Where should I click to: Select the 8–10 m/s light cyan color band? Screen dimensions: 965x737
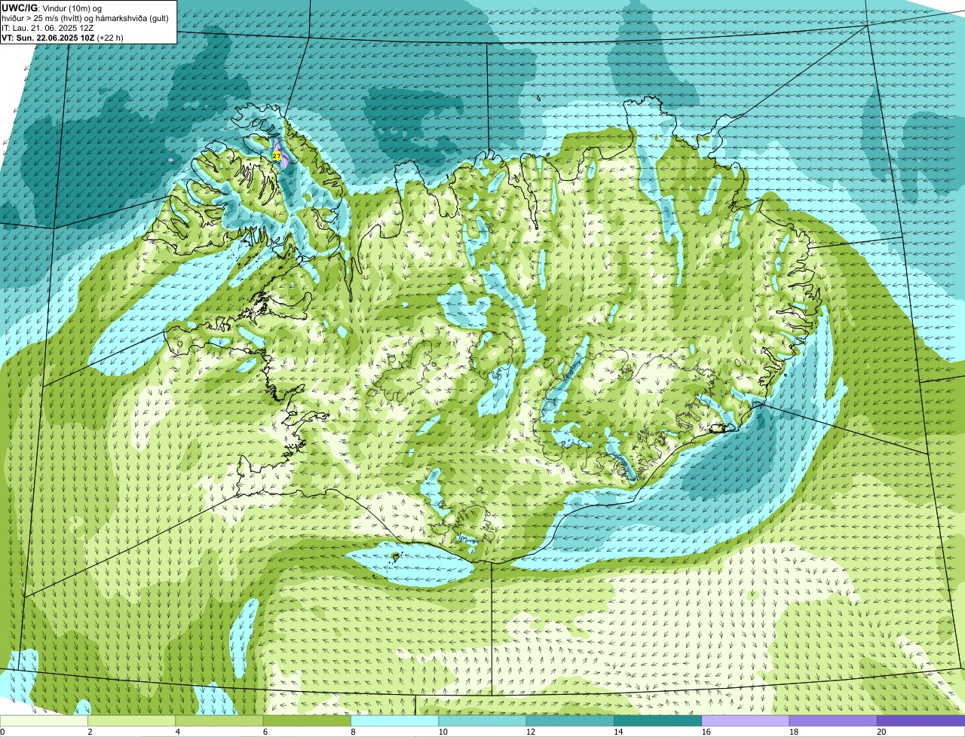(x=394, y=720)
